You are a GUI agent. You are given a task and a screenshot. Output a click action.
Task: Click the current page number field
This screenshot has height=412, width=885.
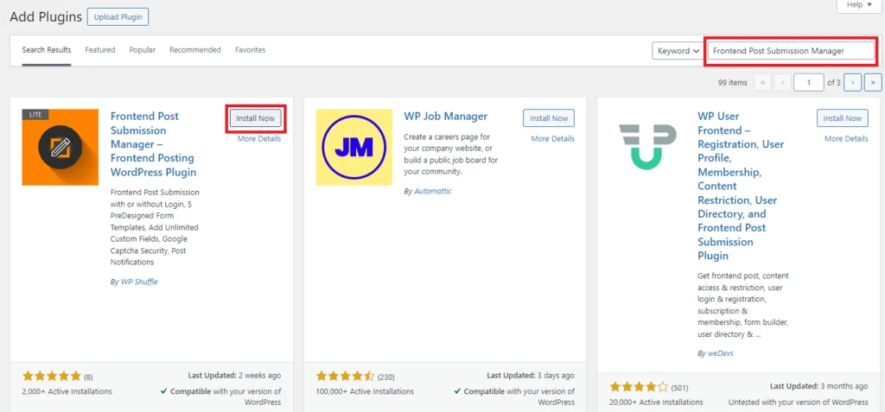[x=808, y=82]
